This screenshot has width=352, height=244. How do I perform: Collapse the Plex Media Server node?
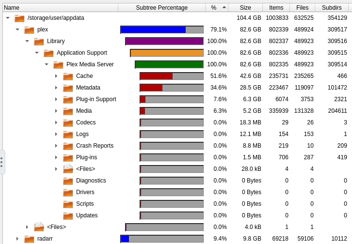47,64
